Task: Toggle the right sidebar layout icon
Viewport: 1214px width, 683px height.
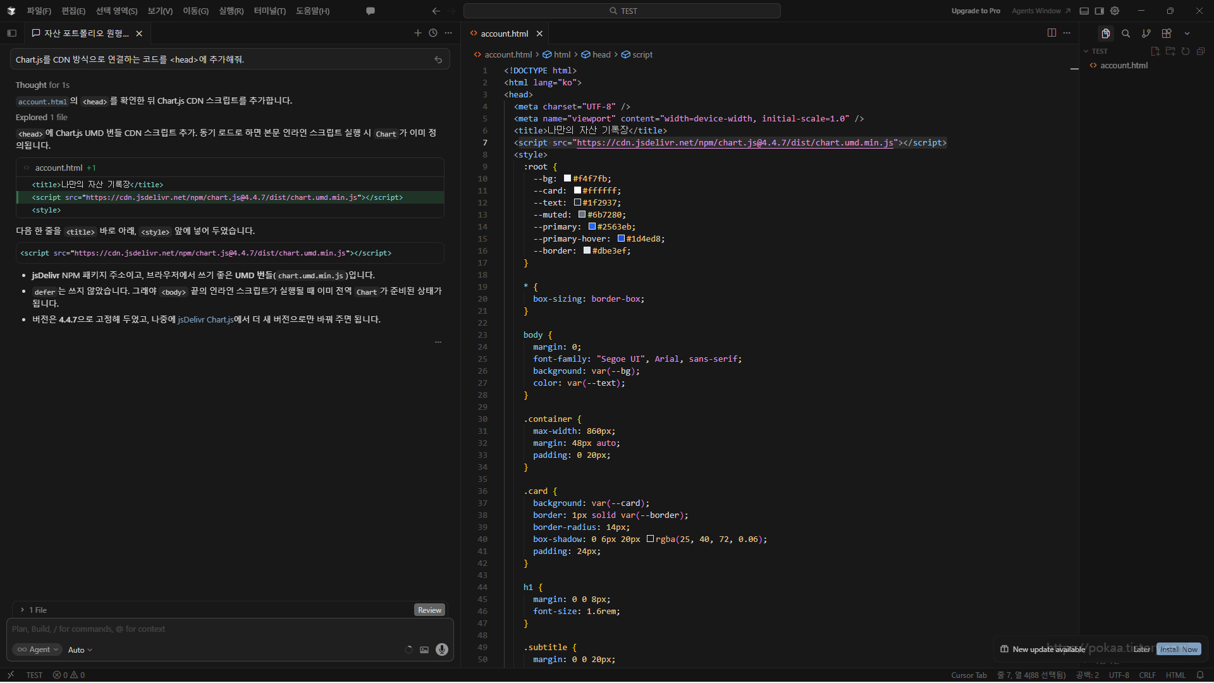Action: (1100, 11)
